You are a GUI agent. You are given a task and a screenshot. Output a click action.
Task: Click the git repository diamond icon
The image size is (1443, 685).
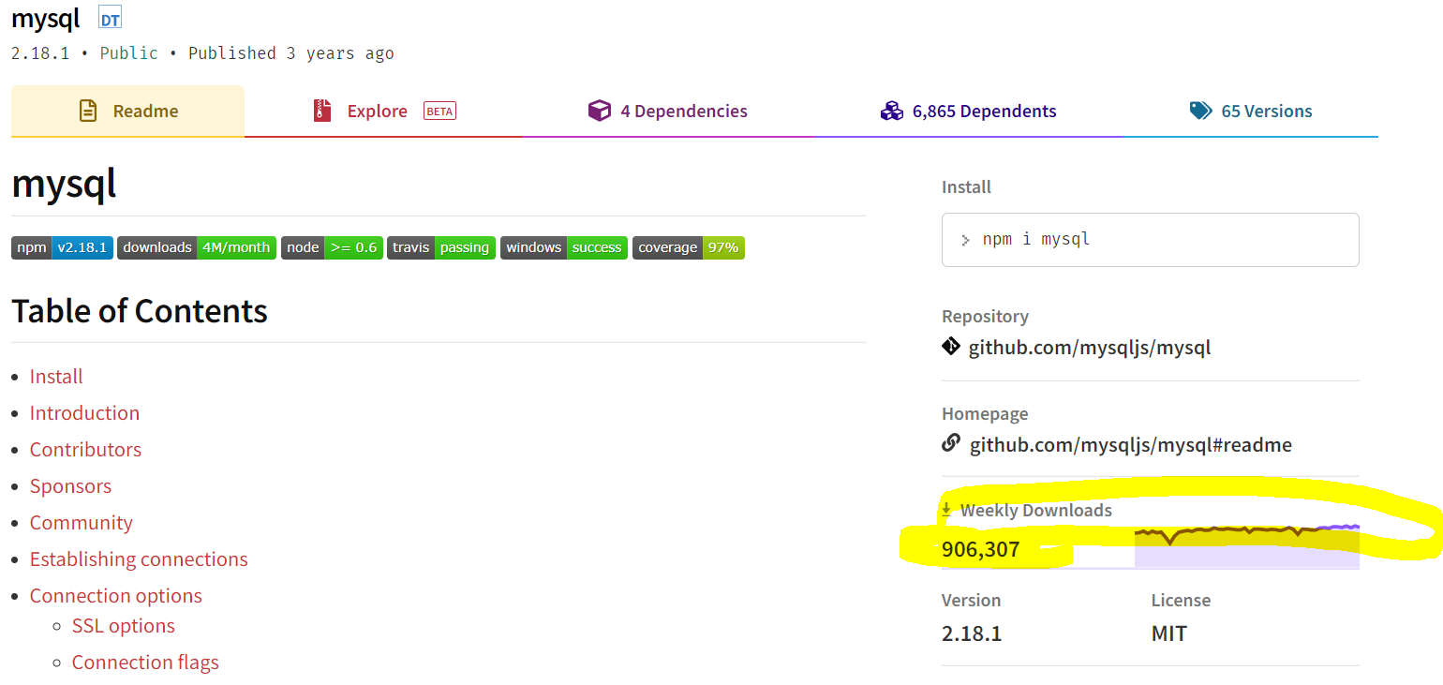pos(951,347)
